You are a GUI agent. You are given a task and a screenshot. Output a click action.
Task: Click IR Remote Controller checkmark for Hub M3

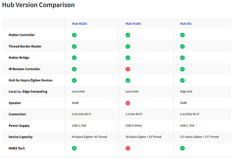[182, 69]
